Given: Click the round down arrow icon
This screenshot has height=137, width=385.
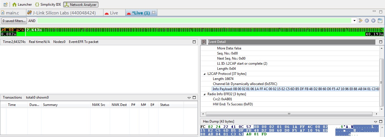Looking at the screenshot, I should coord(367,21).
